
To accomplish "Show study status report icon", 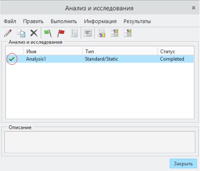I will tap(88, 33).
